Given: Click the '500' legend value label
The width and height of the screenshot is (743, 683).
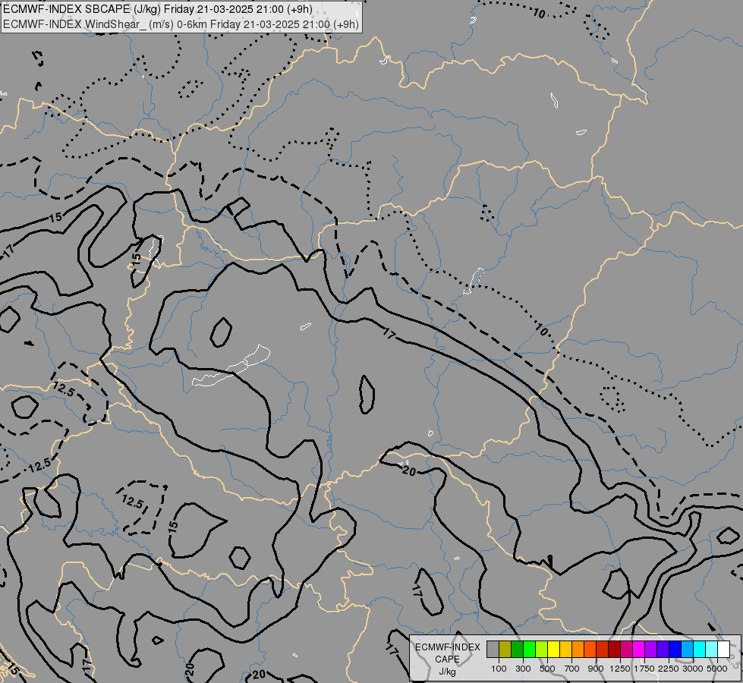Looking at the screenshot, I should 547,669.
